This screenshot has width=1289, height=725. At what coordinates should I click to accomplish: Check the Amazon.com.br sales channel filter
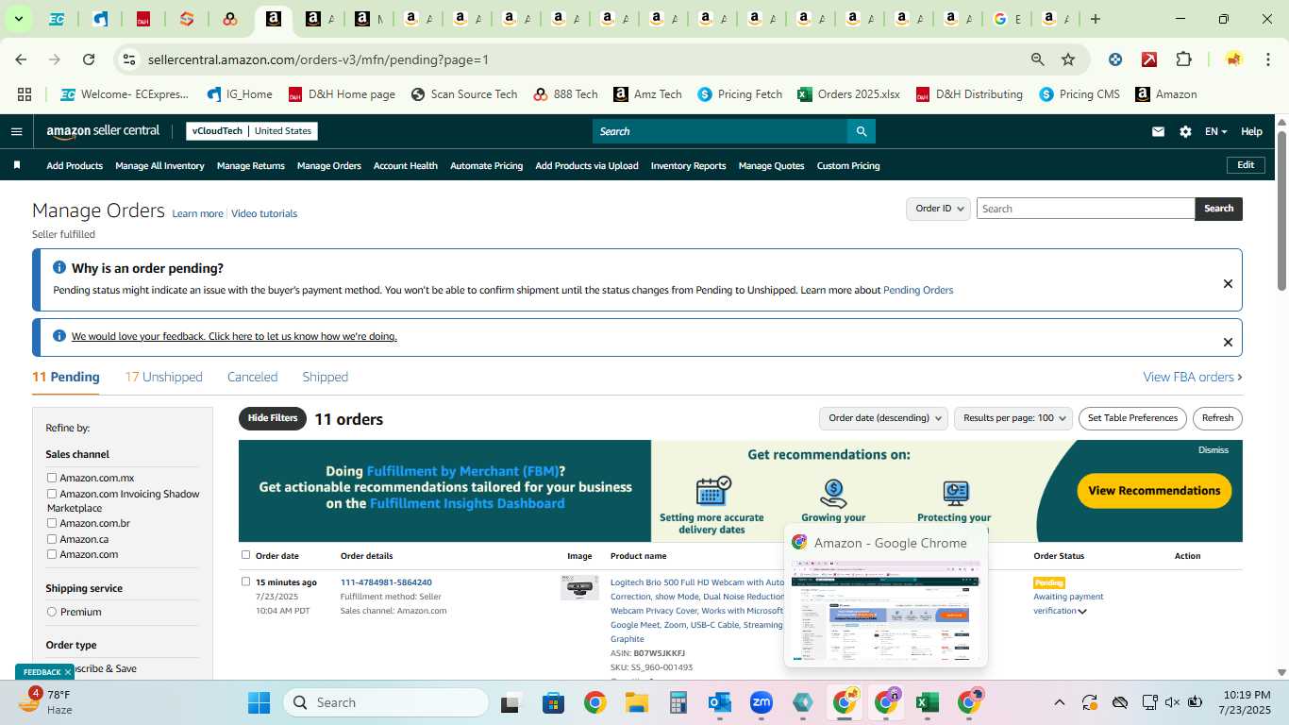point(52,523)
